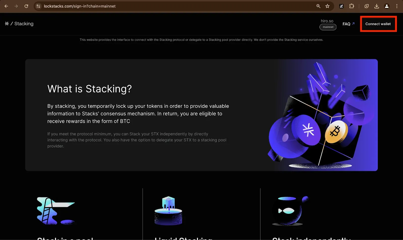This screenshot has height=240, width=403.
Task: Click the paragraph beginning 'If you meet the protocol'
Action: click(x=137, y=140)
